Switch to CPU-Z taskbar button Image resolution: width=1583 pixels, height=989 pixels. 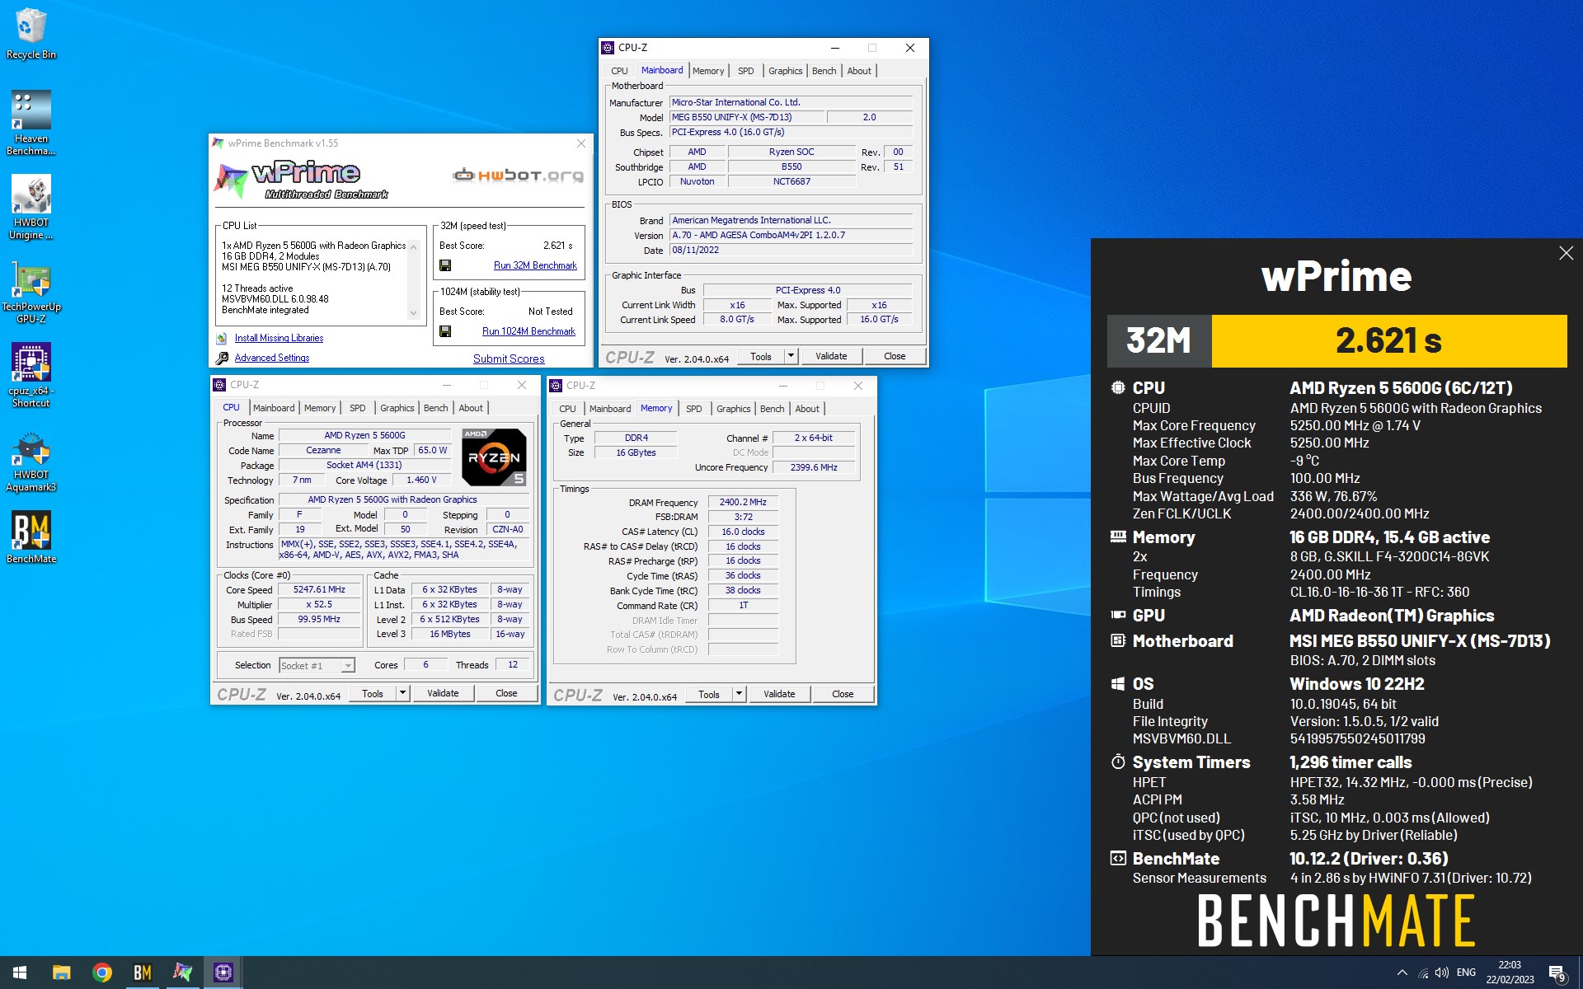(x=223, y=973)
